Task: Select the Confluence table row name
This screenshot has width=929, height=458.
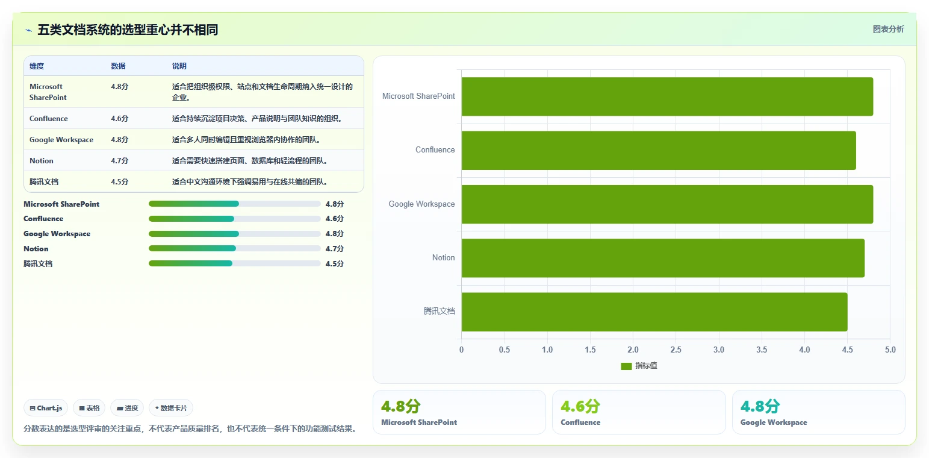Action: (x=49, y=119)
